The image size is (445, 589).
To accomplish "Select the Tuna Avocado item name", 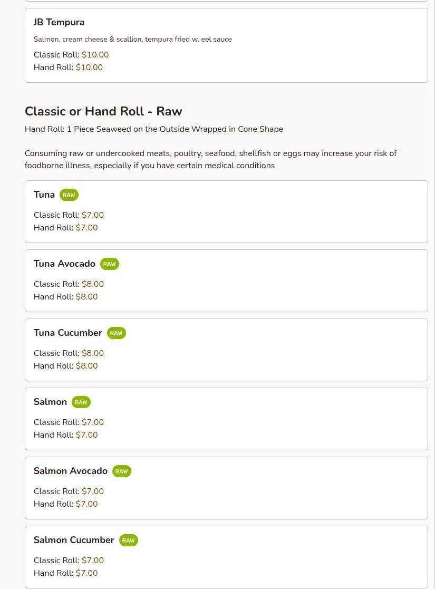I will click(x=64, y=264).
